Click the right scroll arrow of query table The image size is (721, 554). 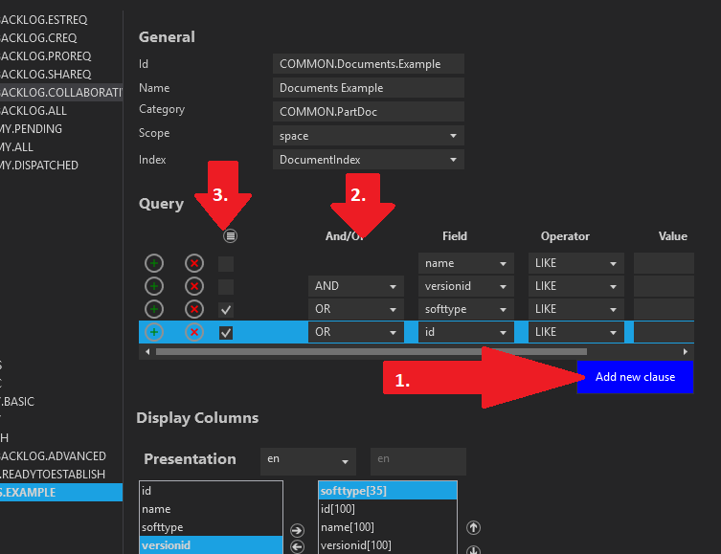point(686,352)
